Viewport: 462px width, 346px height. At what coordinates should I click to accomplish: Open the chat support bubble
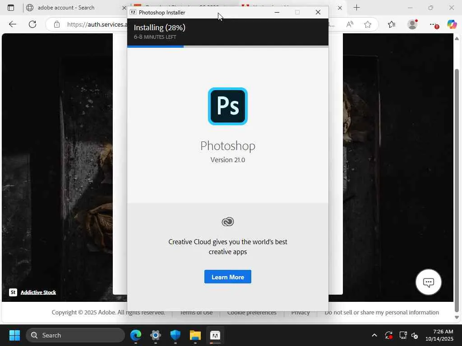[x=429, y=282]
